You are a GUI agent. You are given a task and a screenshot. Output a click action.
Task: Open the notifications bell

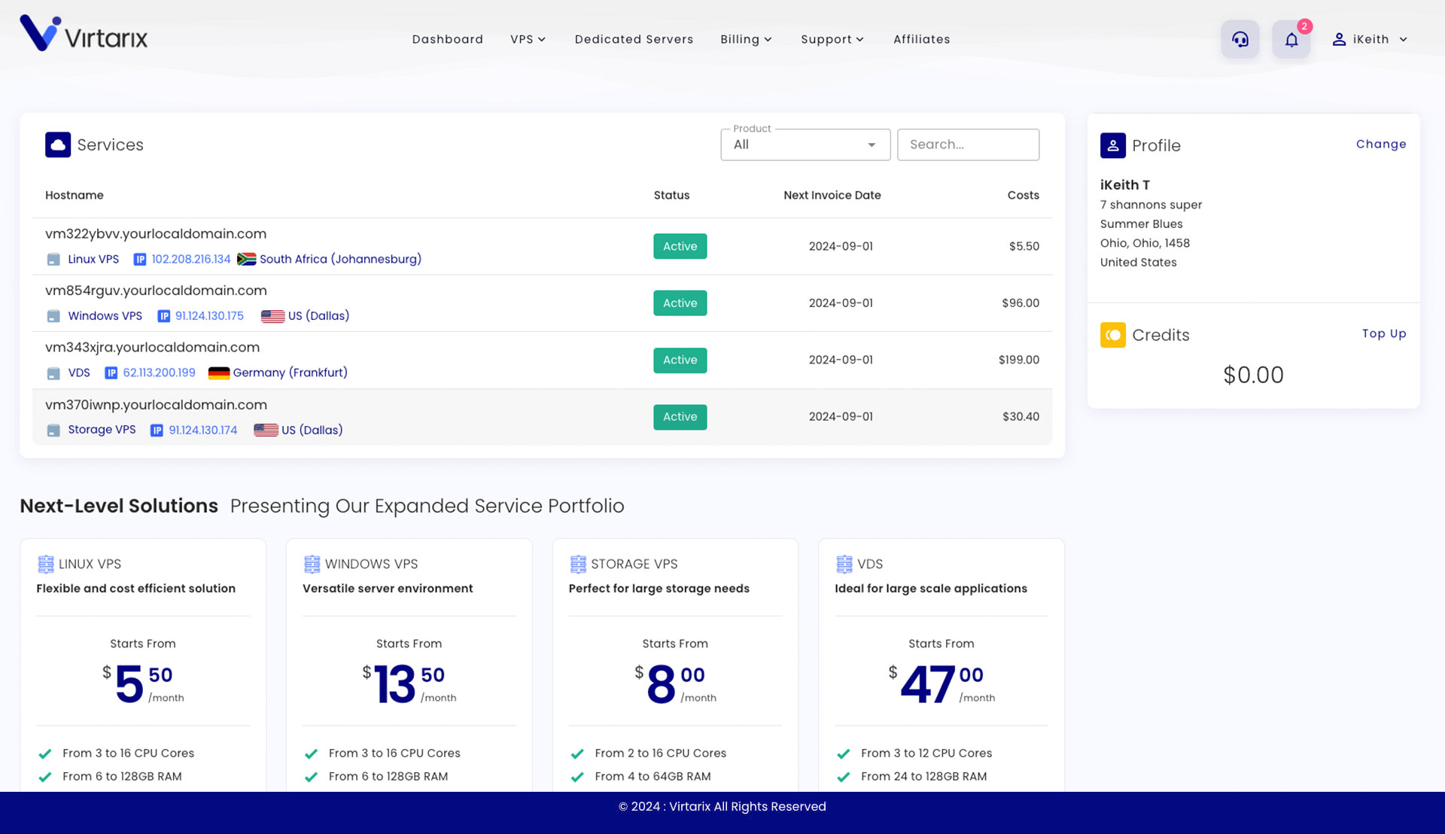click(1291, 39)
